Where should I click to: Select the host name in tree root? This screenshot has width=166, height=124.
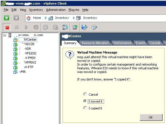[x=28, y=35]
